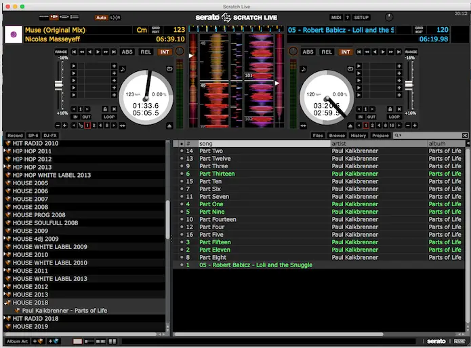Set right deck to INT mode
This screenshot has height=348, width=471.
(x=345, y=52)
